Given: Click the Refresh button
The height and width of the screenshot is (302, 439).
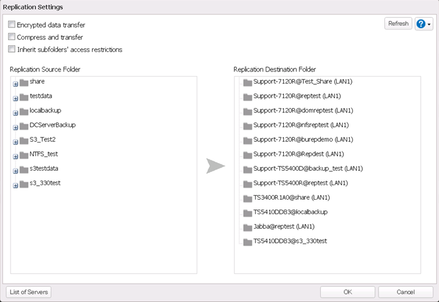Looking at the screenshot, I should (x=398, y=24).
